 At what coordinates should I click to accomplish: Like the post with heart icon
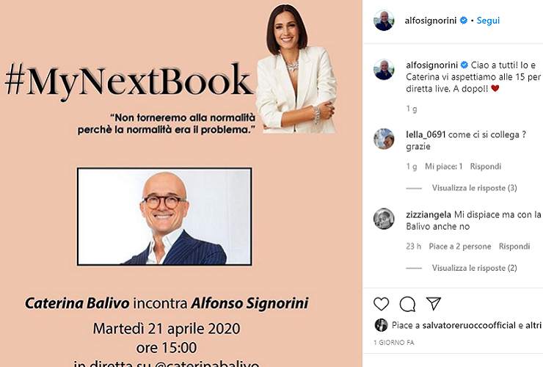(382, 304)
